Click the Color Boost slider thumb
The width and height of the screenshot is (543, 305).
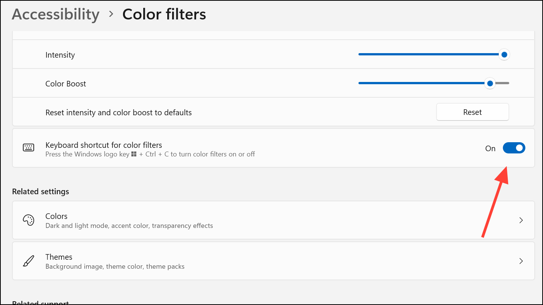click(489, 83)
